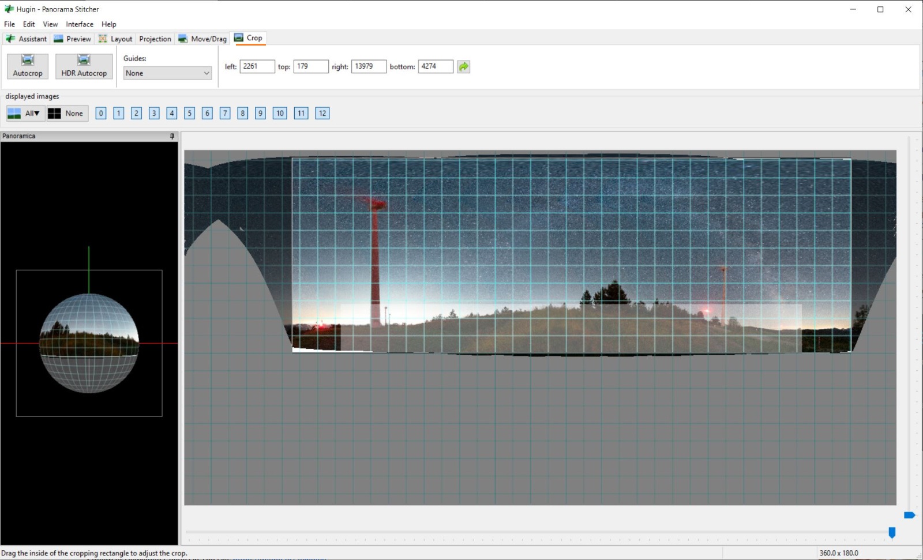The height and width of the screenshot is (560, 923).
Task: Switch to the Move/Drag tab
Action: point(202,39)
